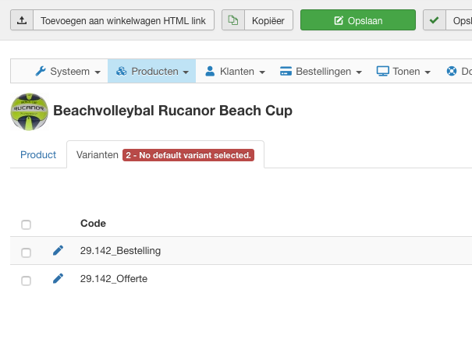Open the Systeem menu

[68, 71]
